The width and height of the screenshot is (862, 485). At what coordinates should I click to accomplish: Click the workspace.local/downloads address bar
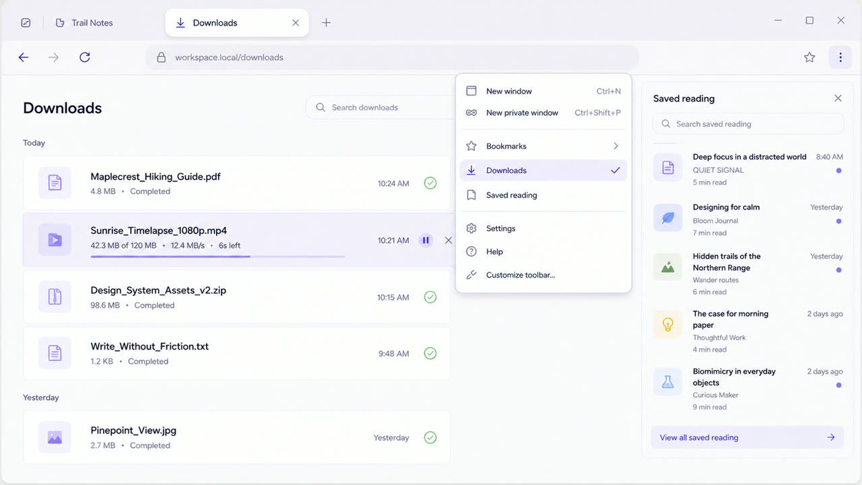click(392, 57)
